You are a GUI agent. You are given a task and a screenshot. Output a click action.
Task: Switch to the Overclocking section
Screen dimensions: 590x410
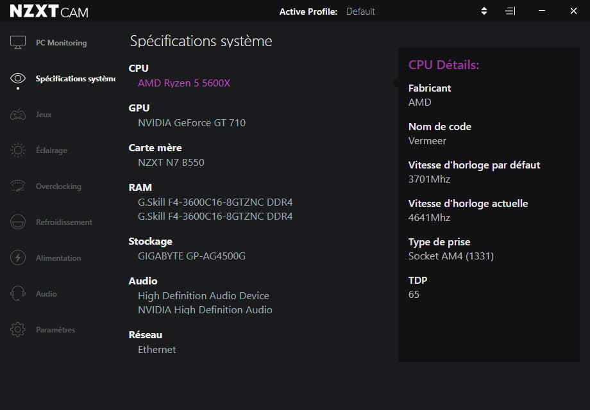point(58,186)
